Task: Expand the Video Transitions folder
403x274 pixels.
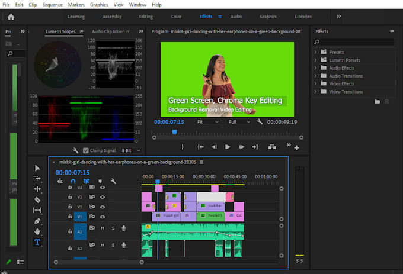Action: pyautogui.click(x=315, y=92)
